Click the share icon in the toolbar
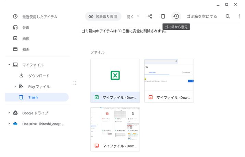The image size is (245, 157). (150, 16)
